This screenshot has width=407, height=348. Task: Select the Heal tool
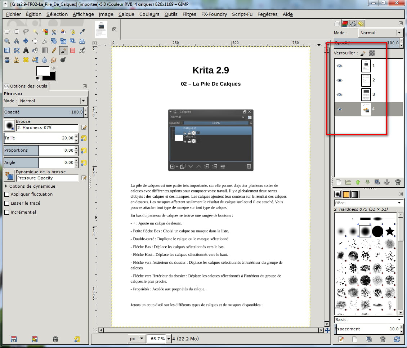(x=26, y=60)
